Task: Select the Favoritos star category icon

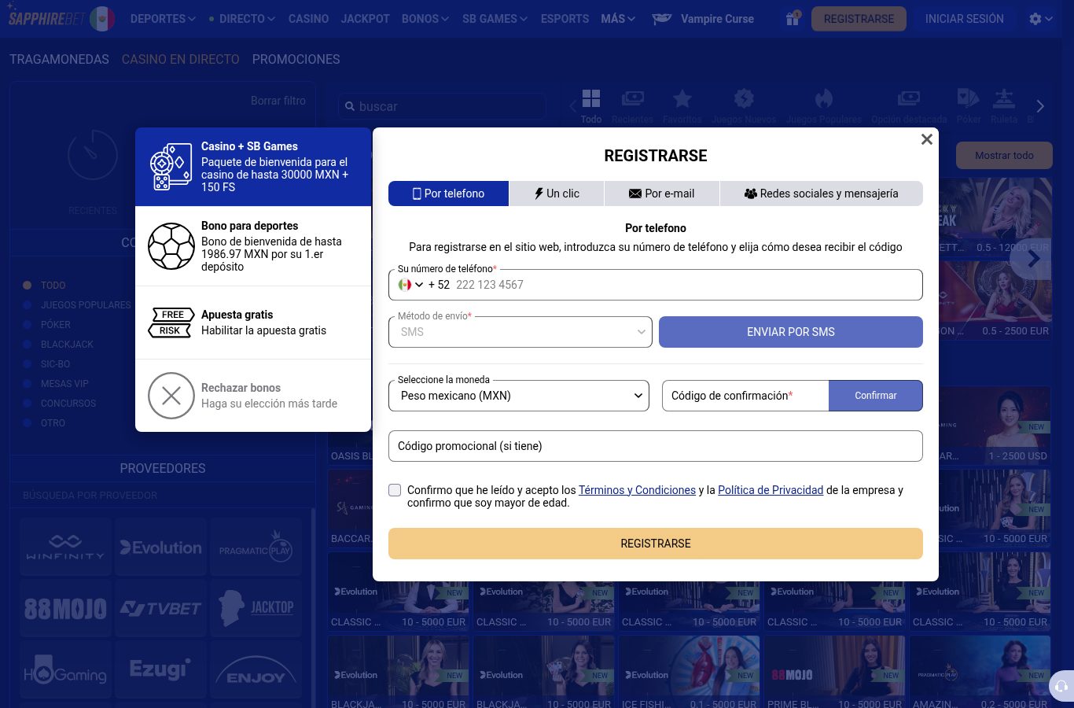Action: click(682, 106)
